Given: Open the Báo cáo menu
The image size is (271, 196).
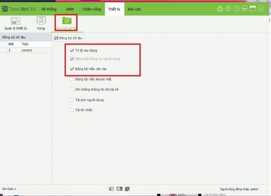Looking at the screenshot, I should (134, 9).
